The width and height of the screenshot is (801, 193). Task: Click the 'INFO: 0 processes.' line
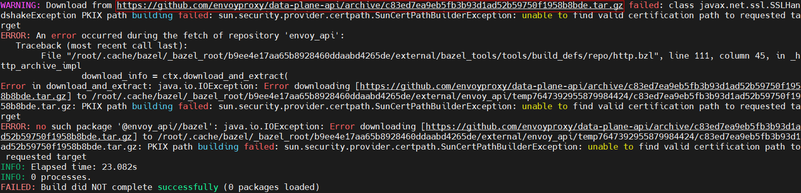[46, 177]
